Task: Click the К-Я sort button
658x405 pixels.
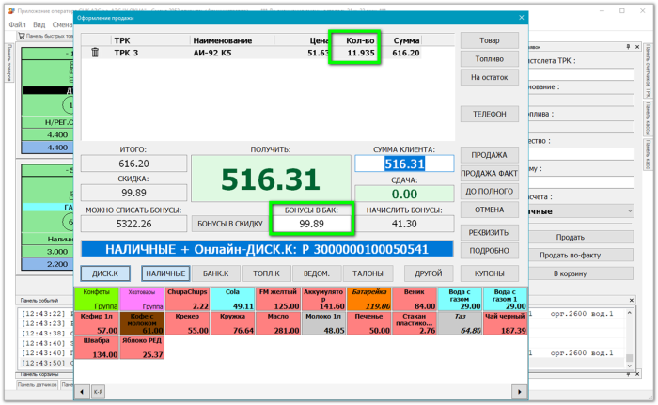Action: (98, 392)
